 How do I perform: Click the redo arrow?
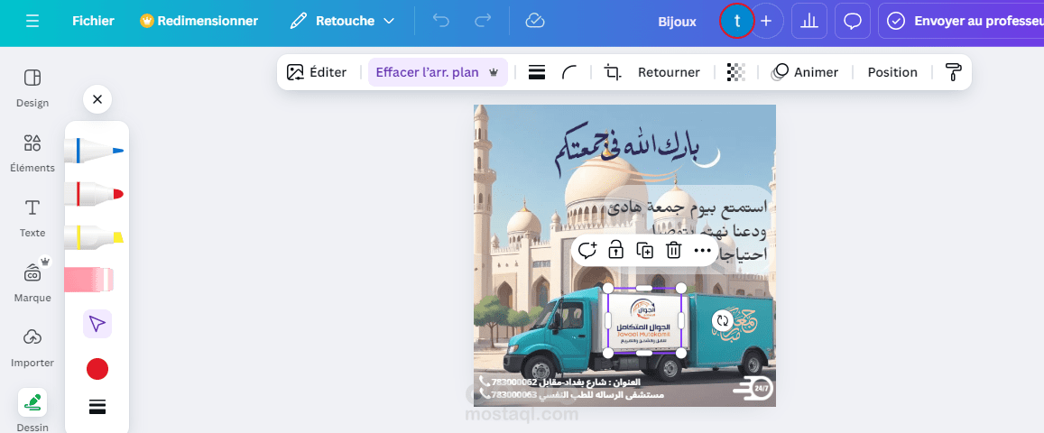[483, 22]
